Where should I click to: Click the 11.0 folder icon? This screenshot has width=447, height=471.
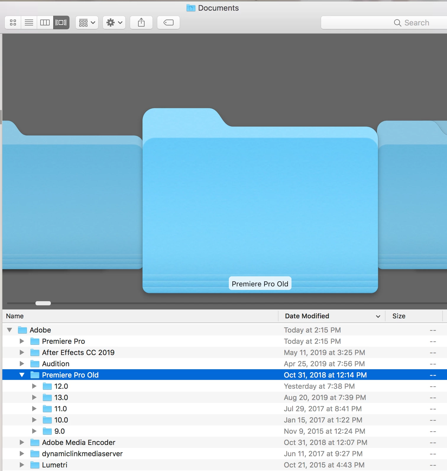tap(47, 409)
